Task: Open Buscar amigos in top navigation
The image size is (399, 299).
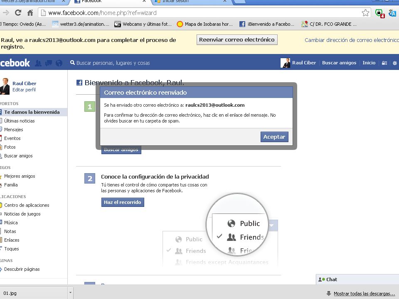Action: [x=339, y=63]
